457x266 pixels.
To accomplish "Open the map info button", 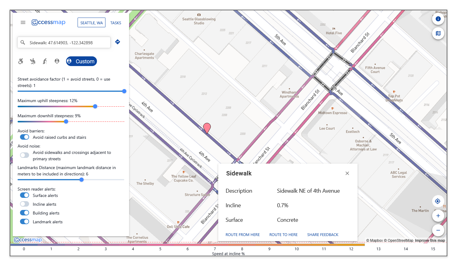I will pyautogui.click(x=438, y=19).
